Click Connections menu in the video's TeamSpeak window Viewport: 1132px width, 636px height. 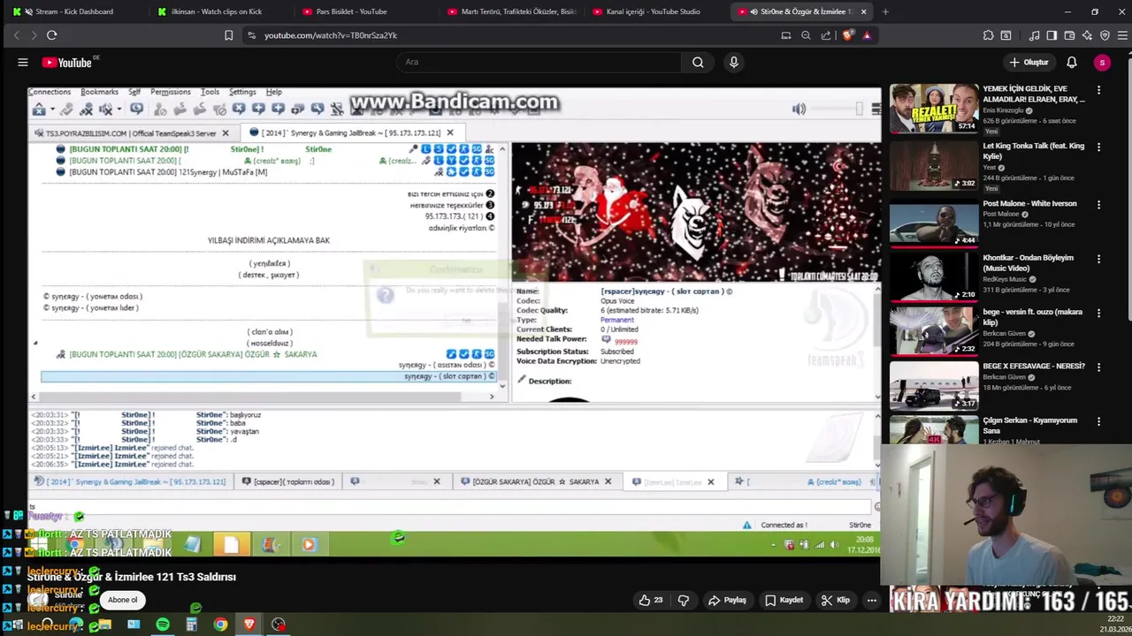[x=50, y=92]
